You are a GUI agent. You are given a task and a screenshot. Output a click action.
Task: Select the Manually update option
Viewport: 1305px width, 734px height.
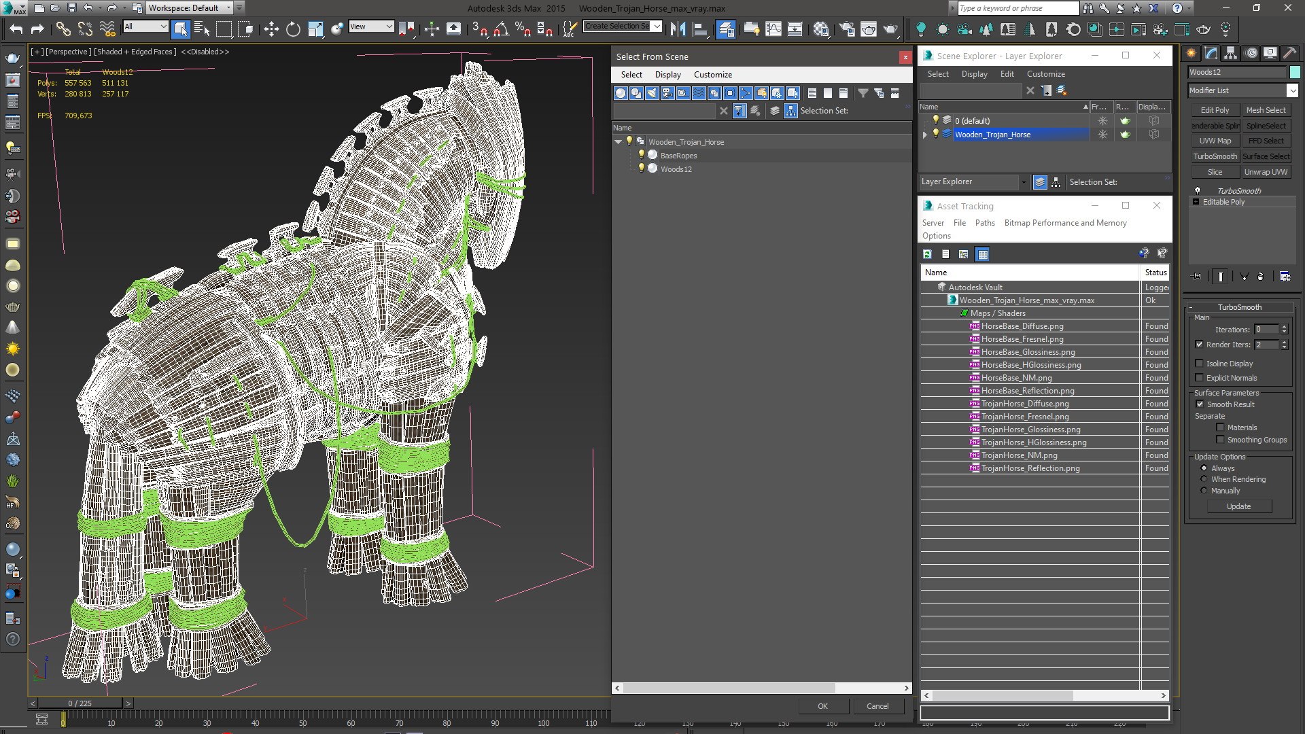(1204, 491)
